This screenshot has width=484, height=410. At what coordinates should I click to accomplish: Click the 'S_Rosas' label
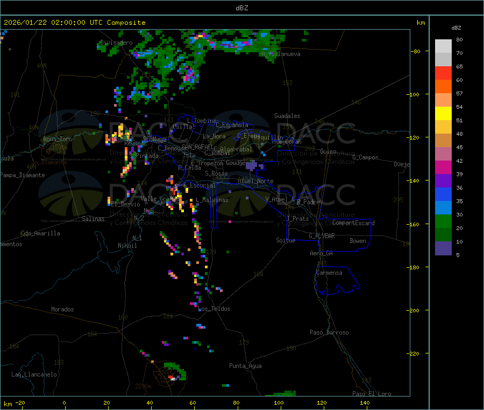(216, 173)
